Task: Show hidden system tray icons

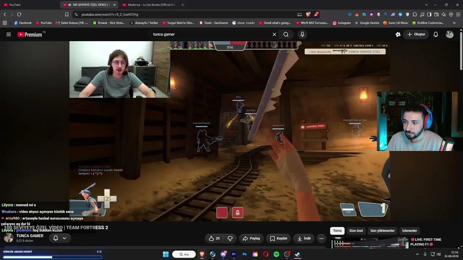Action: click(x=417, y=254)
